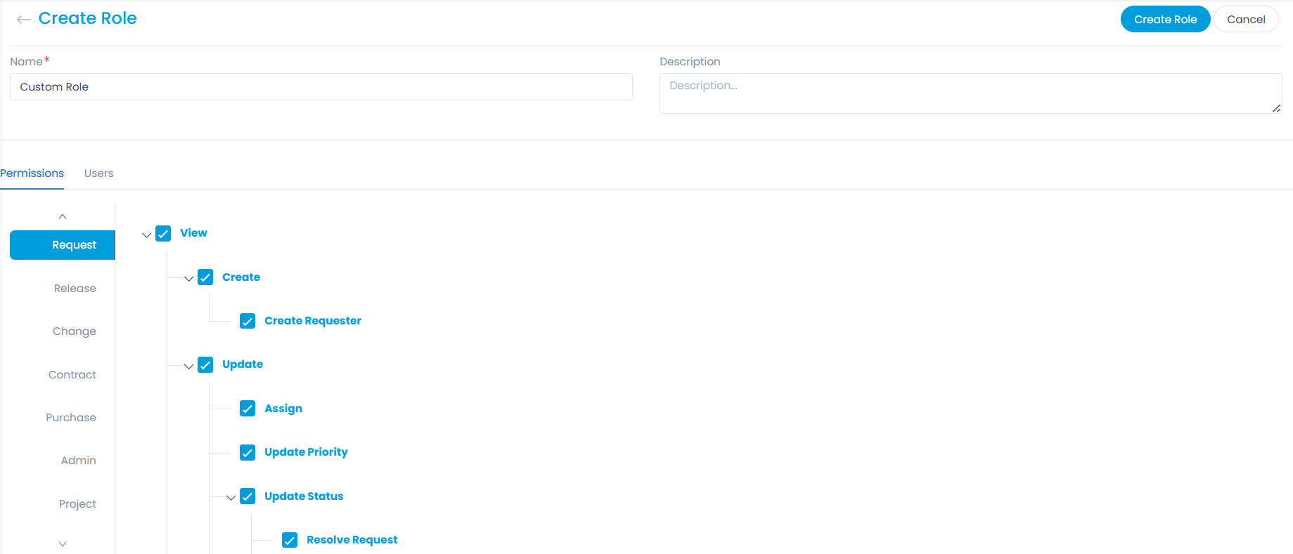Uncheck the Update Status checkbox
1293x554 pixels.
click(247, 496)
